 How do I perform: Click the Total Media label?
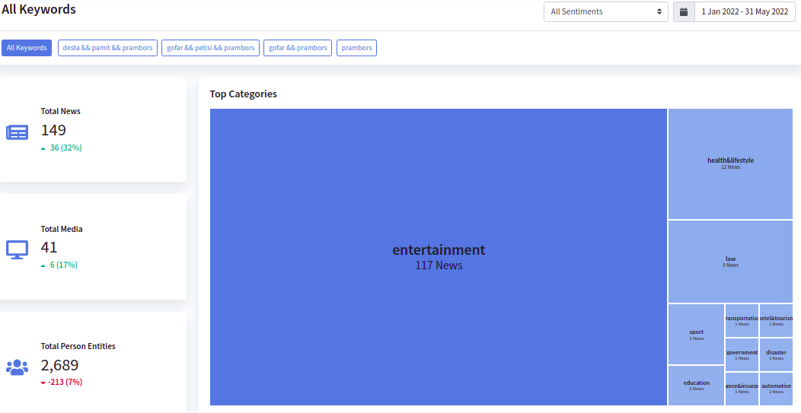tap(62, 229)
